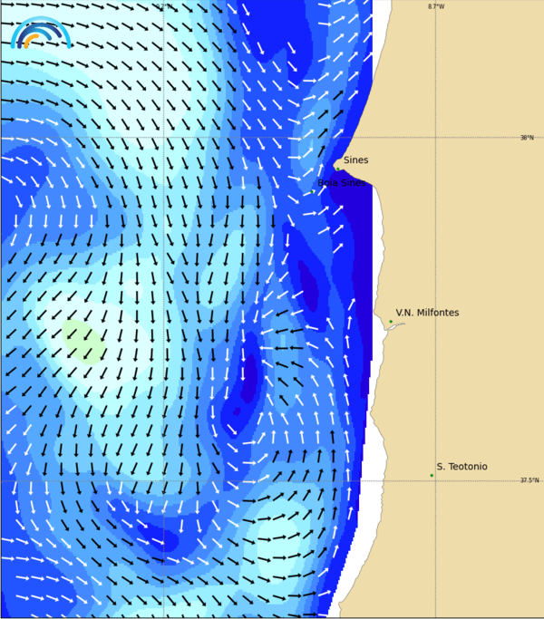Select the Sines city label

point(355,160)
